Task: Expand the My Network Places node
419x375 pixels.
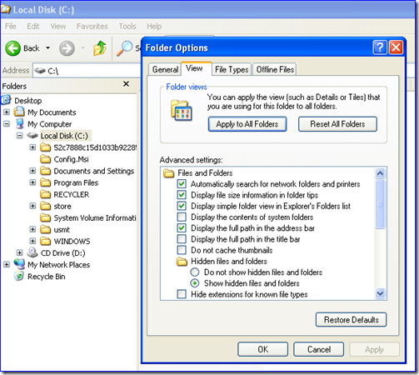Action: click(7, 264)
